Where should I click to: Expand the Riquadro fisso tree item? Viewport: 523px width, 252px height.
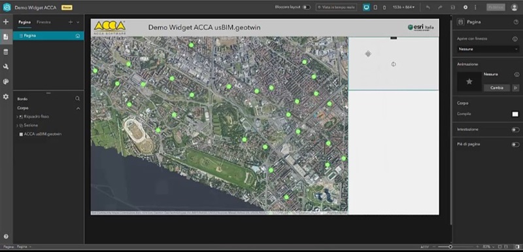pos(17,117)
